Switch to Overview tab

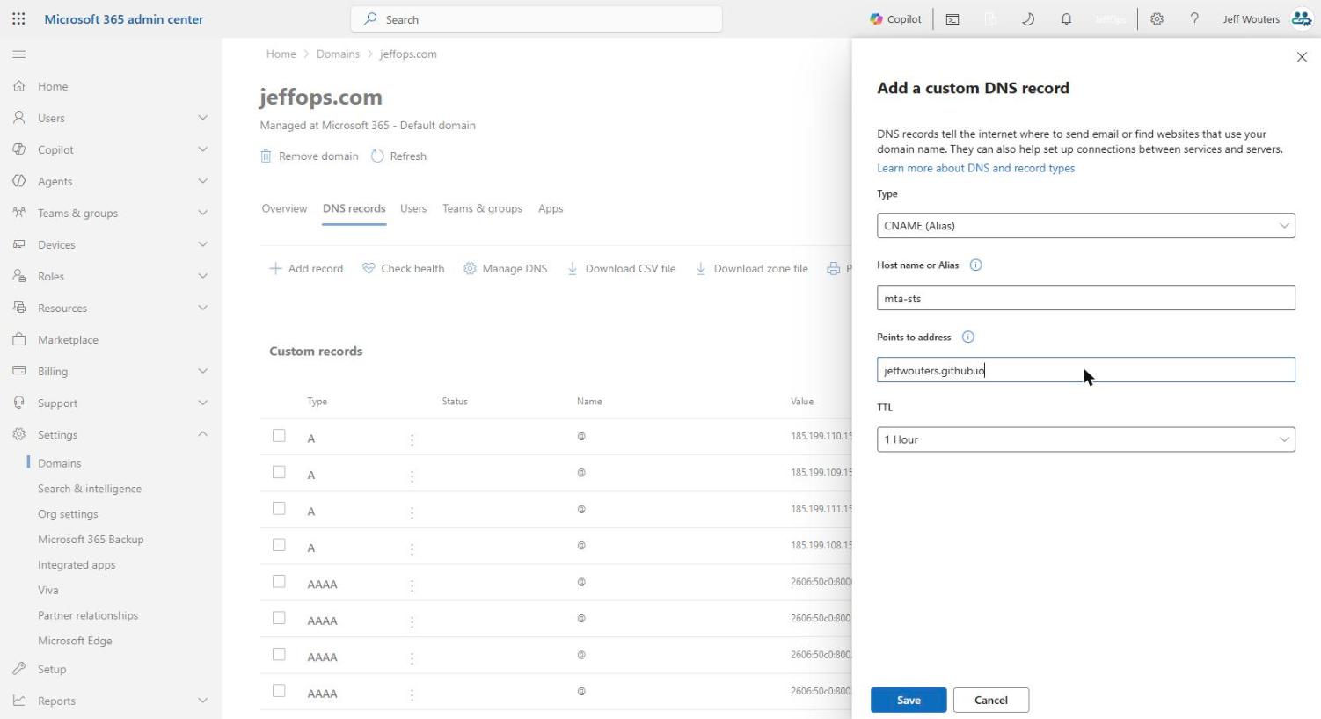pyautogui.click(x=284, y=208)
